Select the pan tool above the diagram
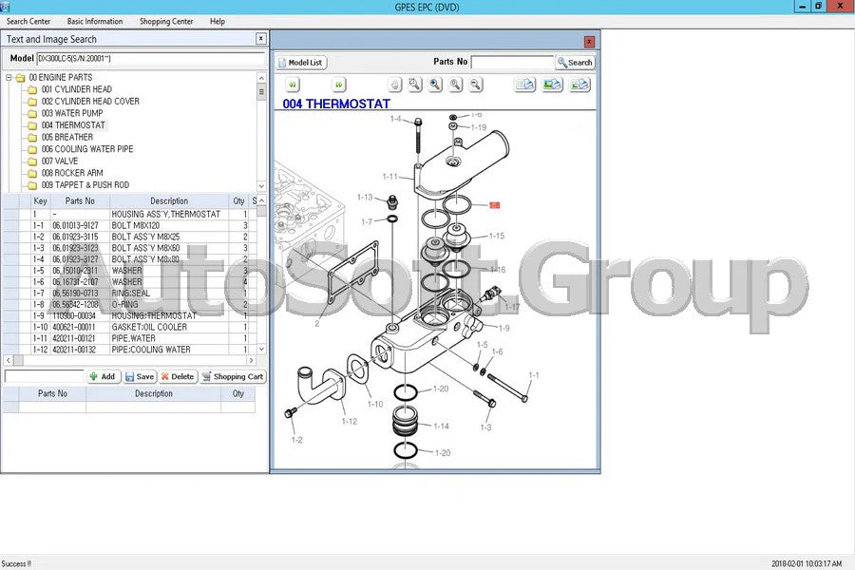The width and height of the screenshot is (855, 570). tap(394, 85)
